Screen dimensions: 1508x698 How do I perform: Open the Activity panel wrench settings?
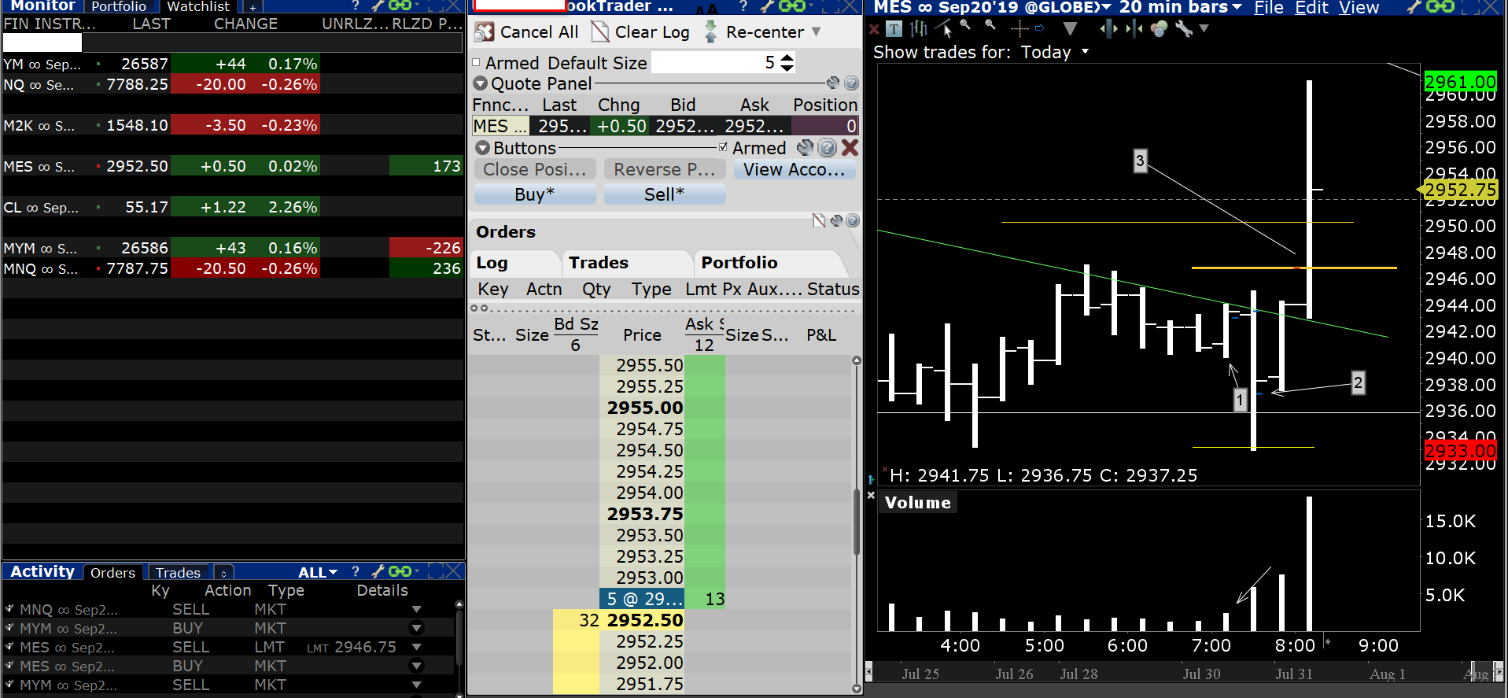coord(378,571)
